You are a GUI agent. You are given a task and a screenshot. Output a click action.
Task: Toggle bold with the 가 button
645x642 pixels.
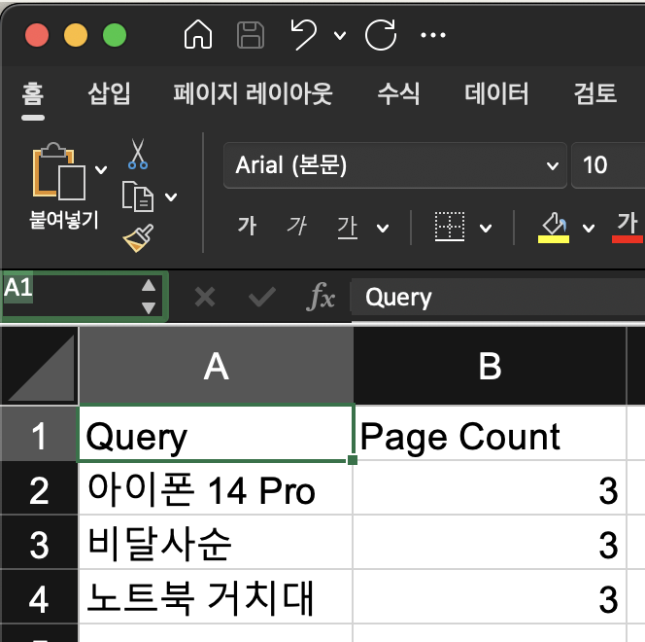click(x=248, y=226)
